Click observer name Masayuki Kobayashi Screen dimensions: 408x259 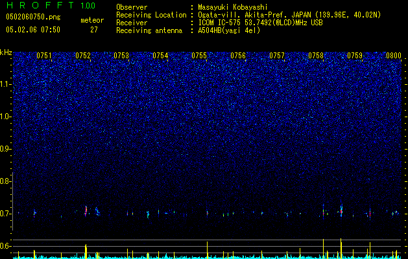[x=233, y=7]
